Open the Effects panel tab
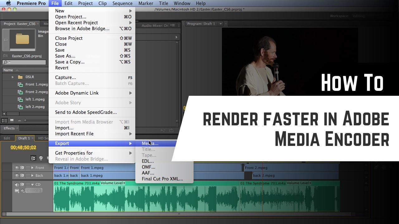The width and height of the screenshot is (399, 224). (x=9, y=128)
